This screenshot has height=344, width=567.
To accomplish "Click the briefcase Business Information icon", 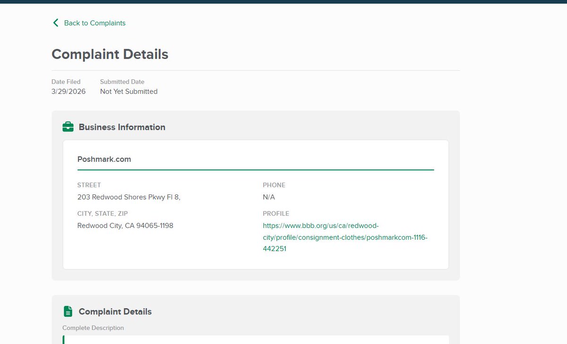I will click(x=68, y=127).
